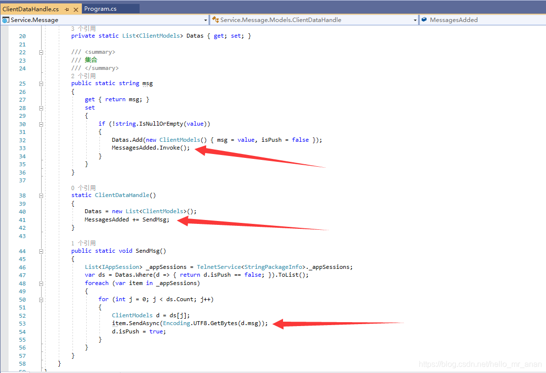Image resolution: width=546 pixels, height=373 pixels.
Task: Switch to the ClientDataHandle.cs tab
Action: click(x=31, y=9)
